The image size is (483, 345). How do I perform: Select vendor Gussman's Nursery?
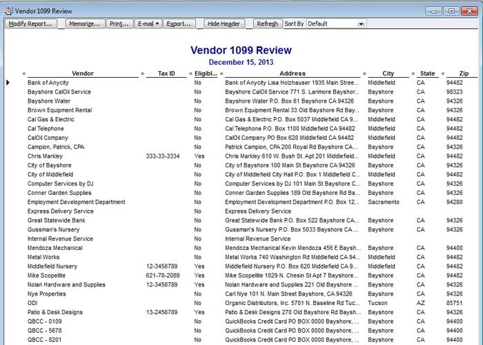53,230
